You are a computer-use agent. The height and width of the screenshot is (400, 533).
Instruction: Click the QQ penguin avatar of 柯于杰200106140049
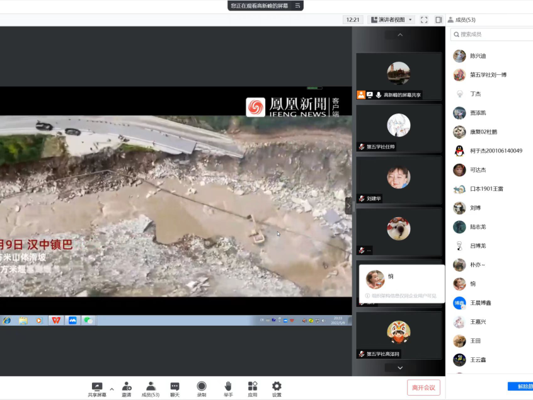point(459,151)
